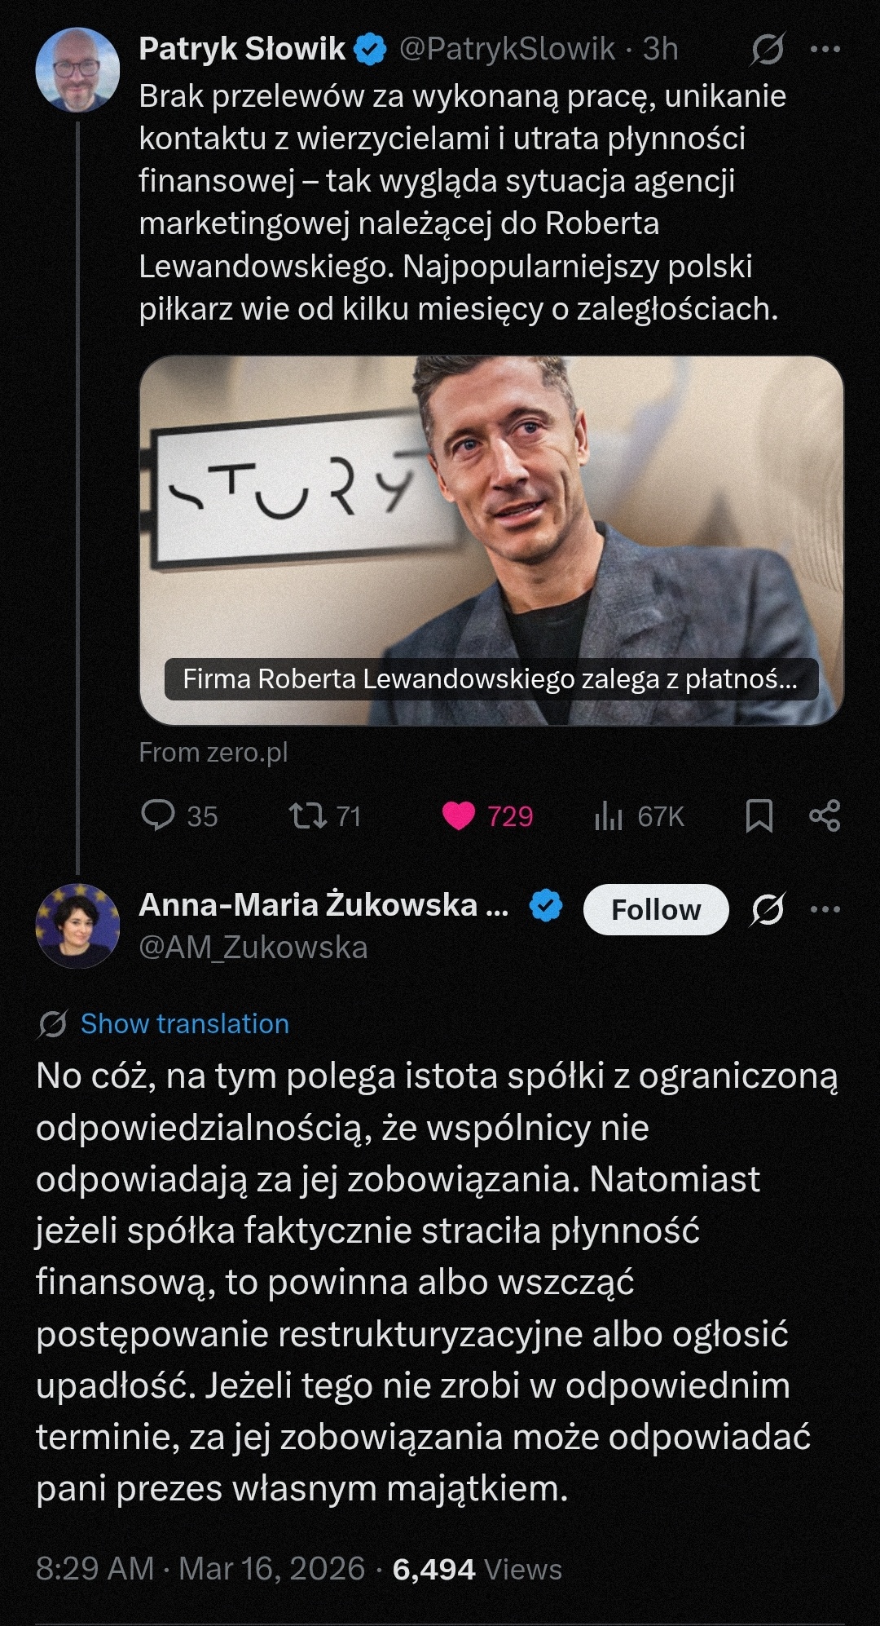Screen dimensions: 880x1626
Task: Bookmark Patryk Słowik's post
Action: click(x=759, y=815)
